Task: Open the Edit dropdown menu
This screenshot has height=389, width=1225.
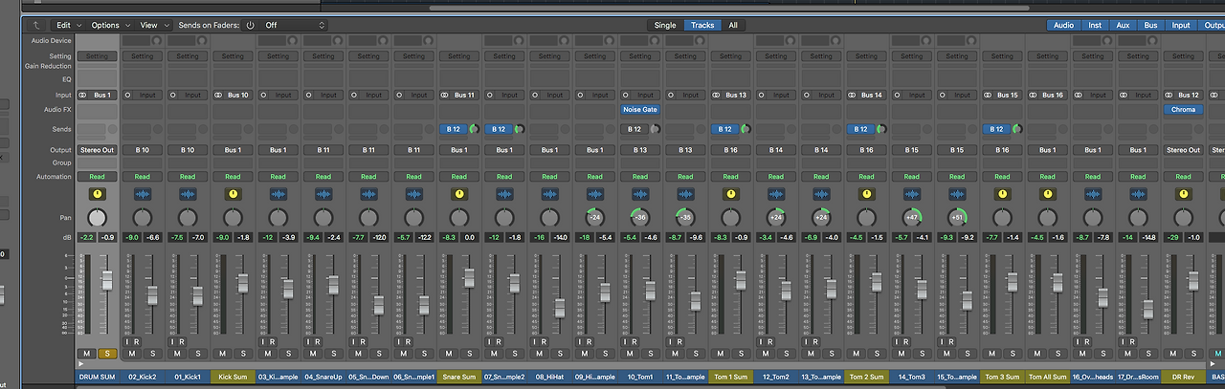Action: [x=67, y=25]
